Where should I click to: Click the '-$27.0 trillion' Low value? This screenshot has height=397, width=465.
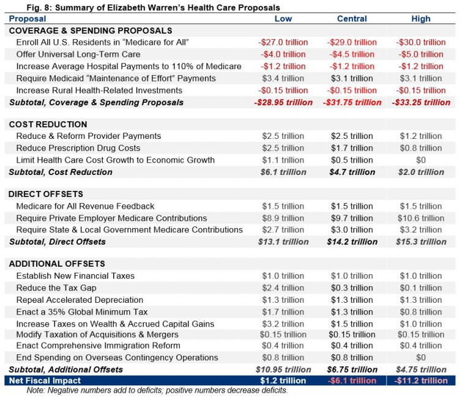coord(283,42)
